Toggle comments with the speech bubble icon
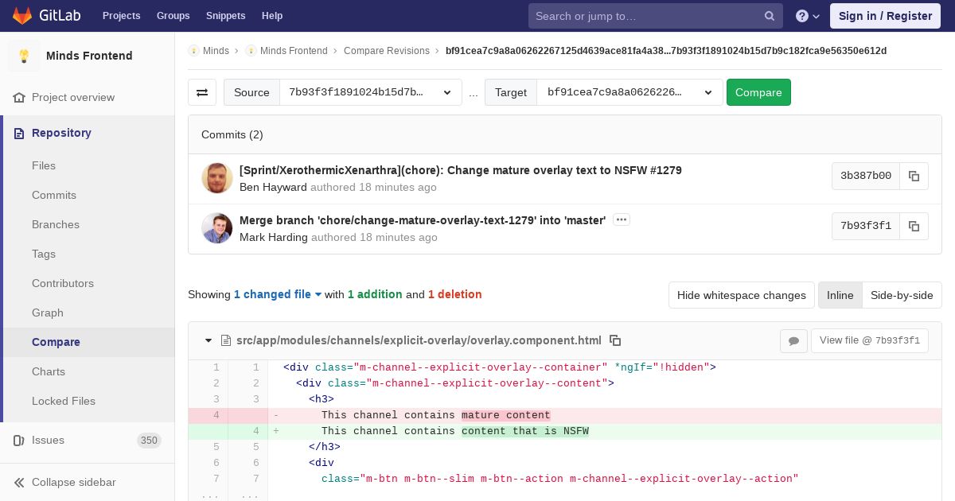This screenshot has height=501, width=955. tap(793, 340)
